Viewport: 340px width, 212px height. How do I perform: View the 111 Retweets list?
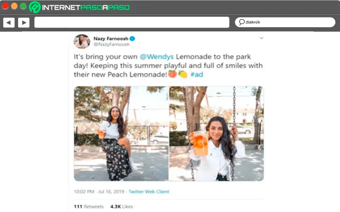89,206
